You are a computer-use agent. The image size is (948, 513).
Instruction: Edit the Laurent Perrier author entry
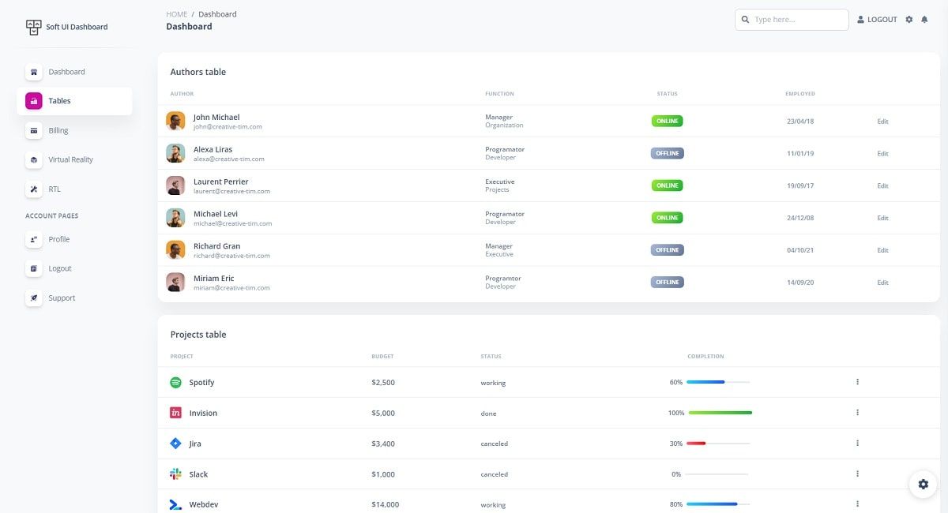[x=882, y=185]
